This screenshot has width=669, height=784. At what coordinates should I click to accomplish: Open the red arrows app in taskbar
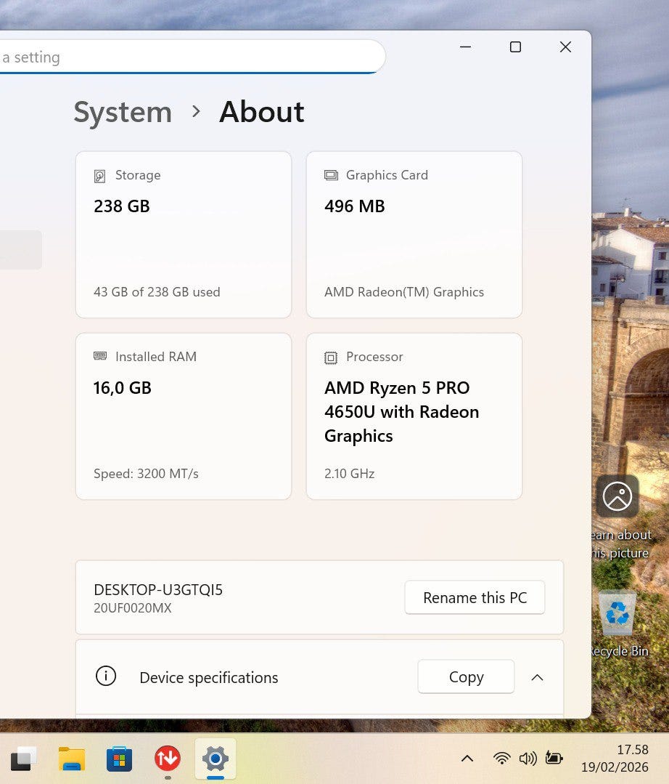tap(168, 759)
